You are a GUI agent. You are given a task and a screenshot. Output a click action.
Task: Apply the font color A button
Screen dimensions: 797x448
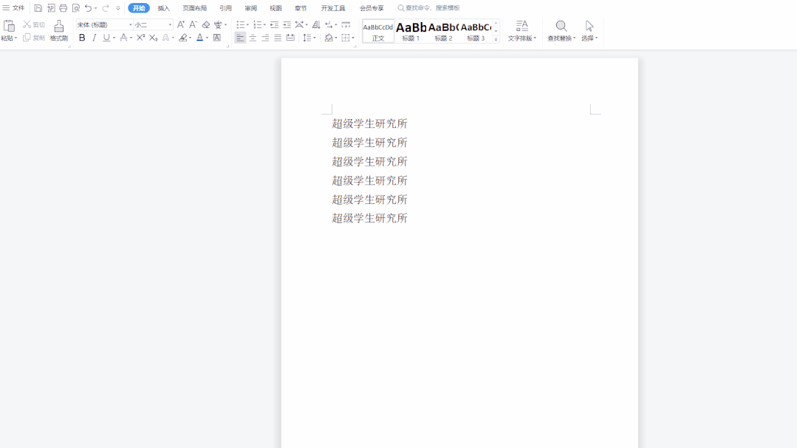[199, 38]
